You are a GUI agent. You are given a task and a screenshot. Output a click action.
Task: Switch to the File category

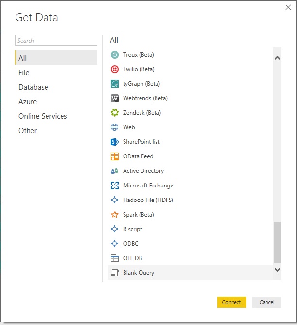click(x=56, y=73)
